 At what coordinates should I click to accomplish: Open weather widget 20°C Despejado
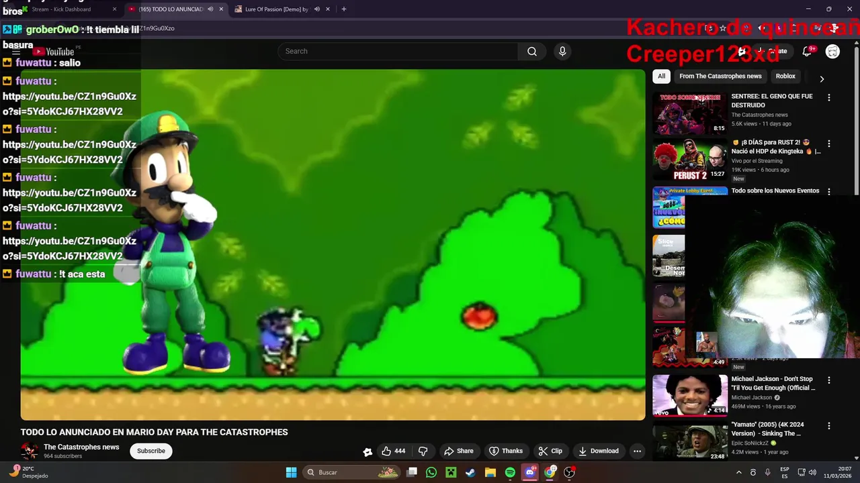[30, 472]
